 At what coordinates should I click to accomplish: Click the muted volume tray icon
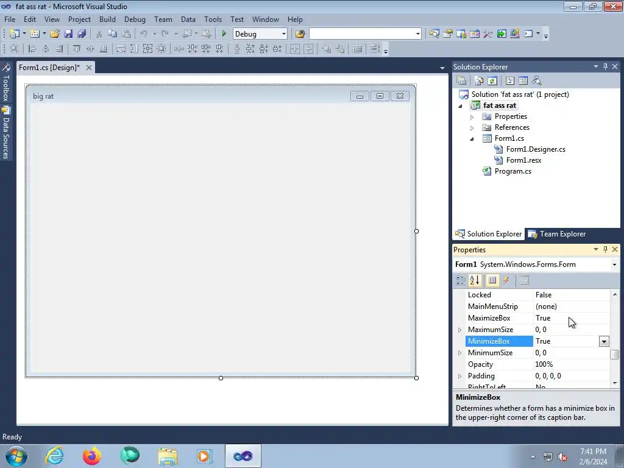coord(562,457)
